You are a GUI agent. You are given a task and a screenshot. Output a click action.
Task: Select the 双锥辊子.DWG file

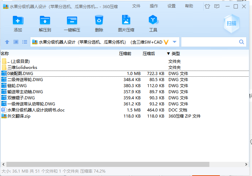pyautogui.click(x=125, y=98)
